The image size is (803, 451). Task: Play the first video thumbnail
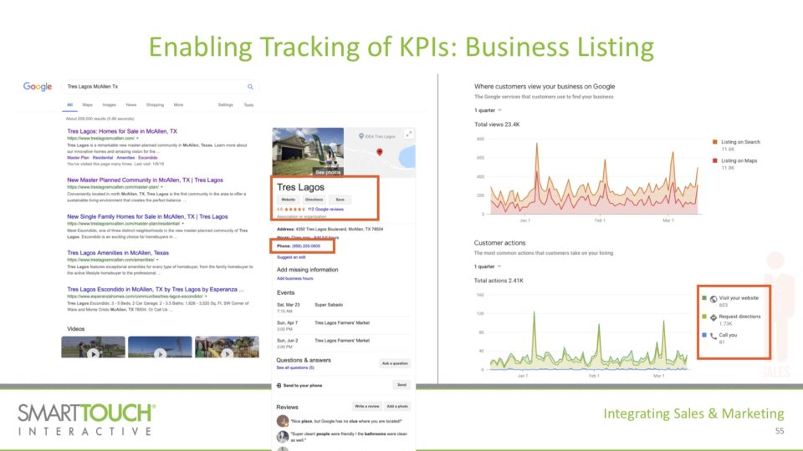click(93, 347)
